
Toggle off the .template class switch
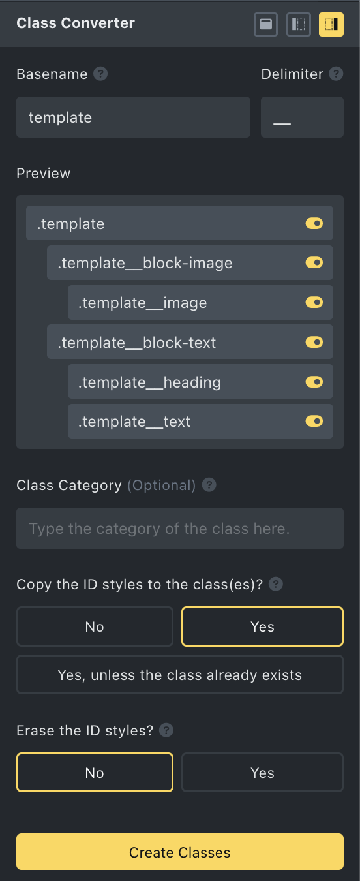tap(314, 223)
